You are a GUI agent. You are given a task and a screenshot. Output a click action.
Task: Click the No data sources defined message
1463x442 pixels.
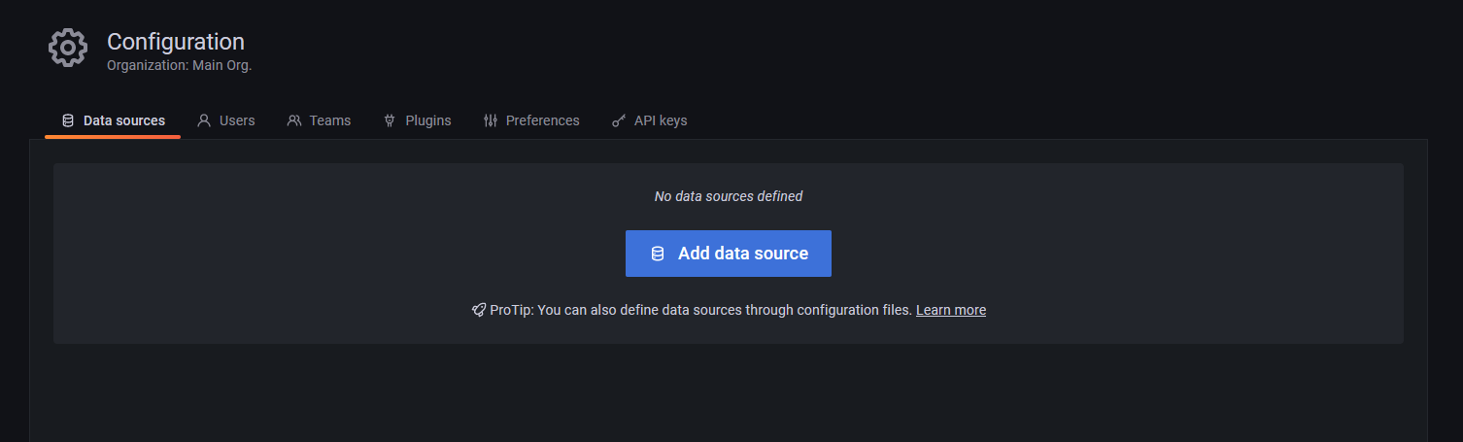coord(729,196)
